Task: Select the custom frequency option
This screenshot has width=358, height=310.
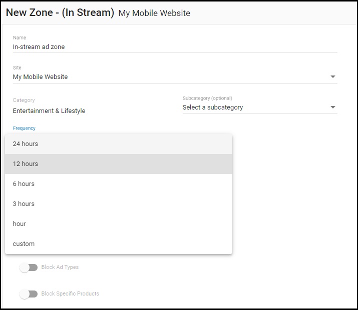Action: coord(119,243)
